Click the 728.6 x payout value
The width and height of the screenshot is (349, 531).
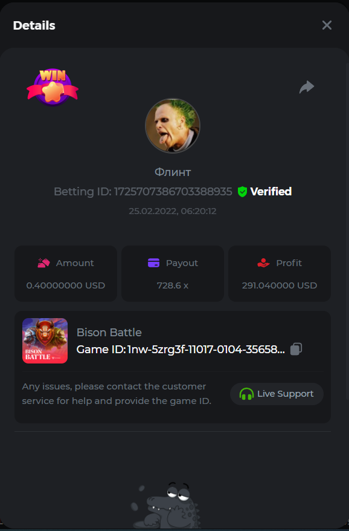click(x=173, y=285)
